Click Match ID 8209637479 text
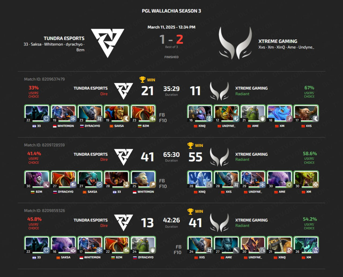 (44, 79)
